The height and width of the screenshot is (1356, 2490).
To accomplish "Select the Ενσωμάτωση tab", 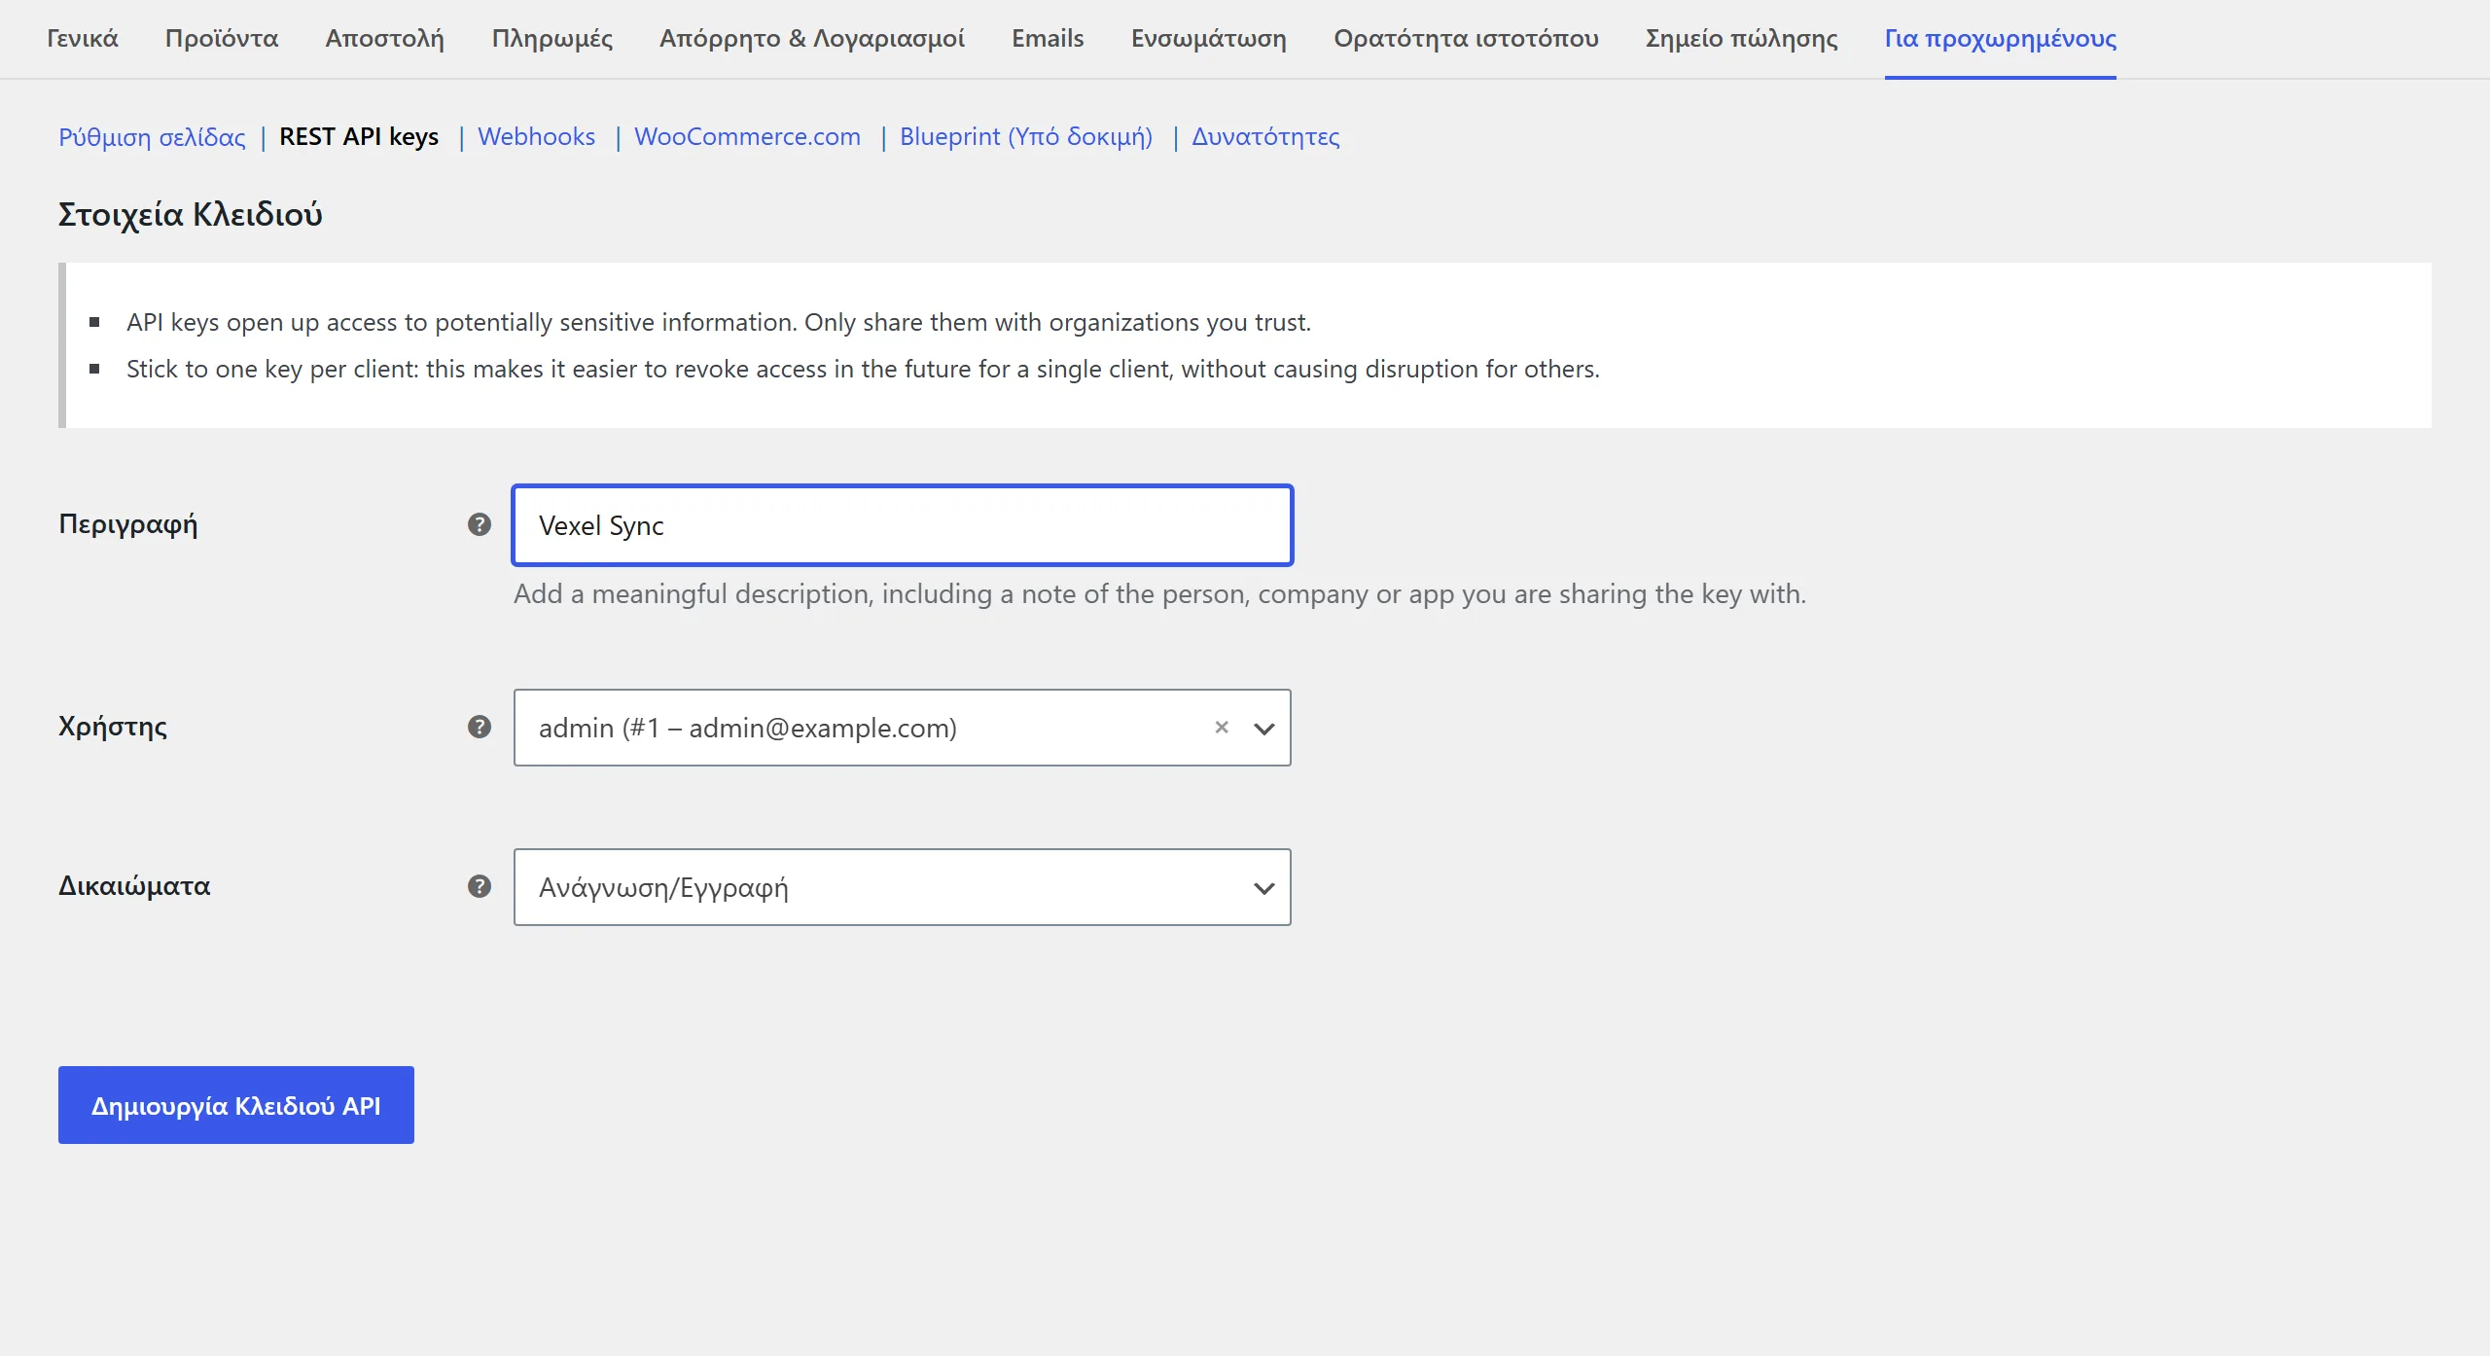I will point(1208,38).
